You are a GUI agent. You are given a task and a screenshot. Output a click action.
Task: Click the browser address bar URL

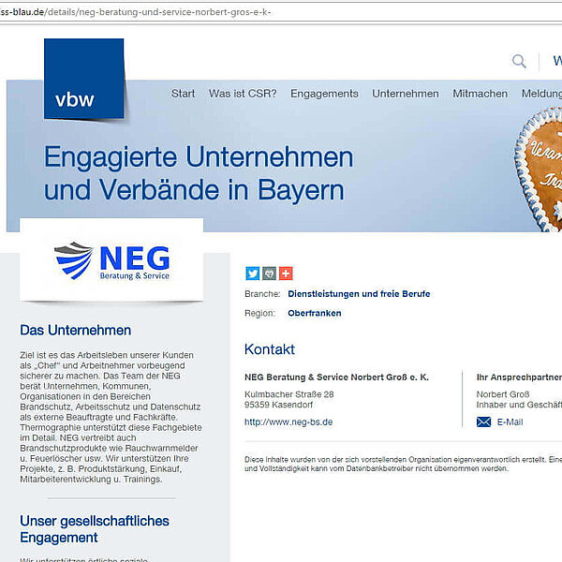(x=135, y=12)
